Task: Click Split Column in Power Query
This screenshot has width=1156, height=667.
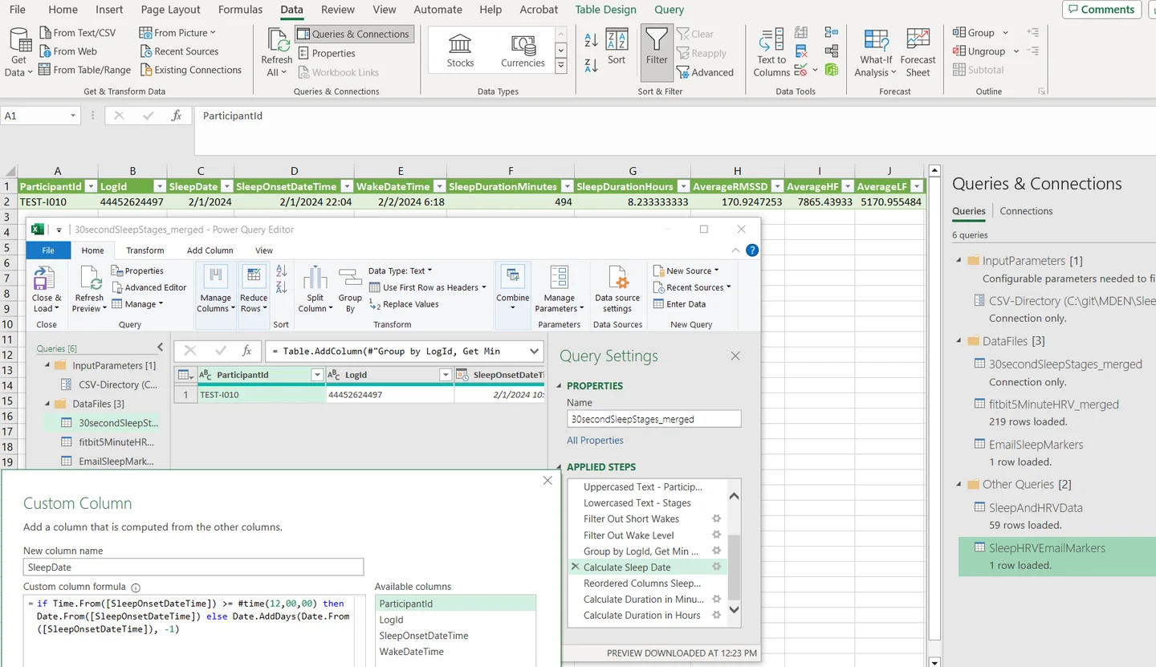Action: (315, 291)
